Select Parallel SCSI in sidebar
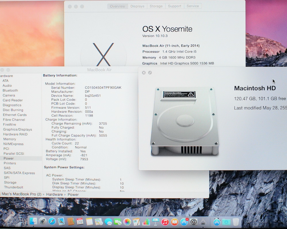The width and height of the screenshot is (287, 229). click(x=14, y=153)
